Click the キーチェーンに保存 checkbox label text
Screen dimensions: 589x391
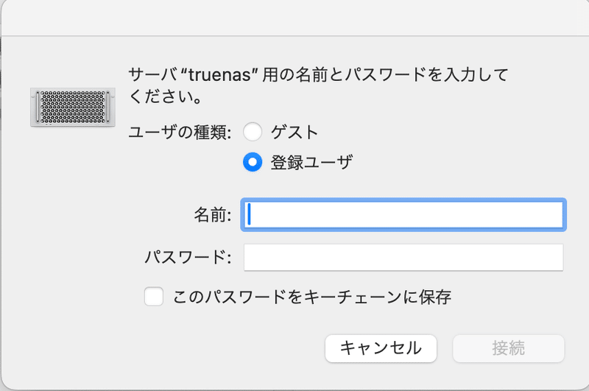pyautogui.click(x=311, y=297)
